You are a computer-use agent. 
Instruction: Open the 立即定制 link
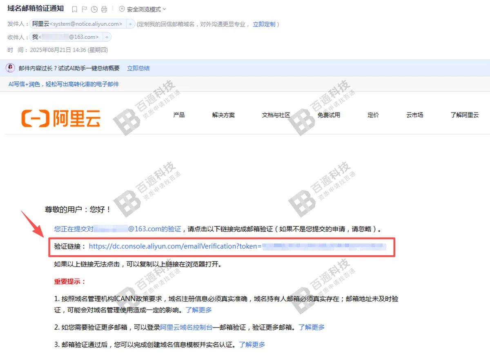coord(264,24)
